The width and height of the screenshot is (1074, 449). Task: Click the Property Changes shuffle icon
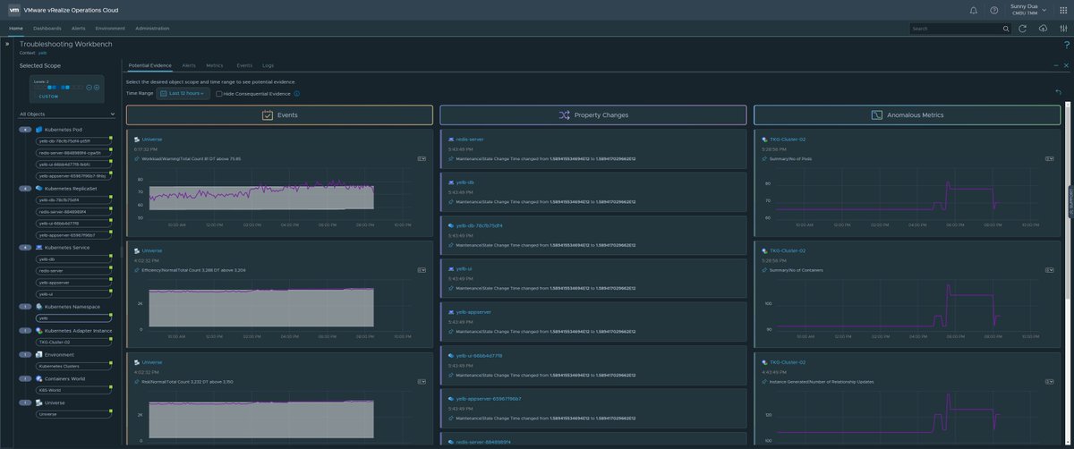(565, 115)
